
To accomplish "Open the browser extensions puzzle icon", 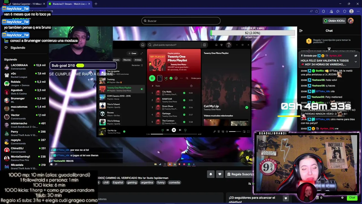I will coord(324,11).
